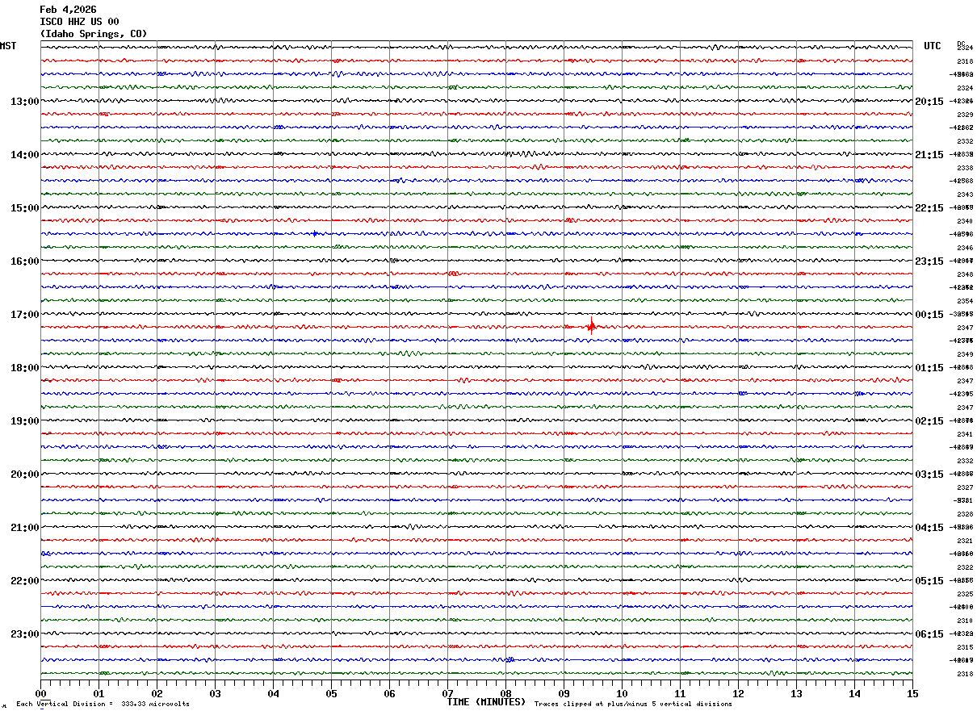
Task: Select the UTC timezone label
Action: [932, 46]
